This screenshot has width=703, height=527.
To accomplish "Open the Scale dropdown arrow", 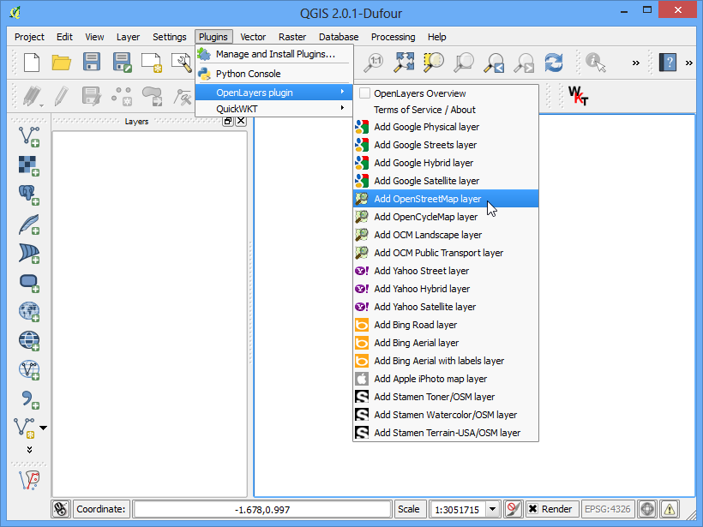I will [492, 509].
